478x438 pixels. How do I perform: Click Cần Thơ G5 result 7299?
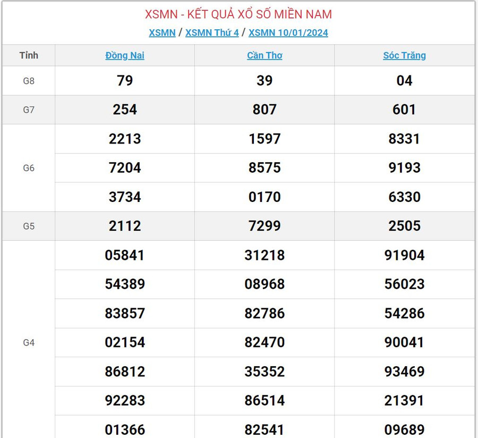pyautogui.click(x=264, y=226)
